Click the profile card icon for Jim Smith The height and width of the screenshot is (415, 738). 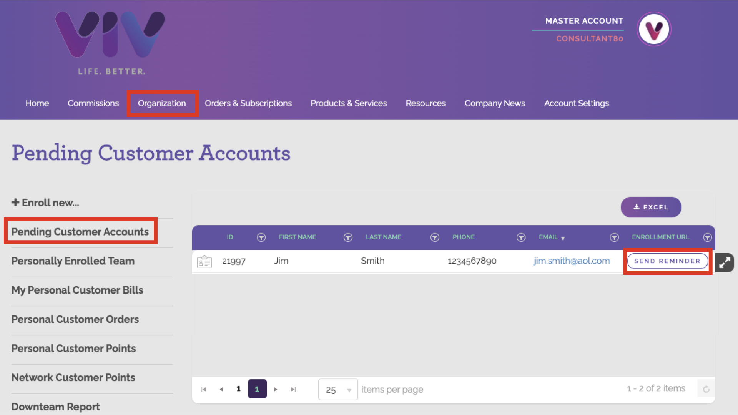tap(204, 261)
